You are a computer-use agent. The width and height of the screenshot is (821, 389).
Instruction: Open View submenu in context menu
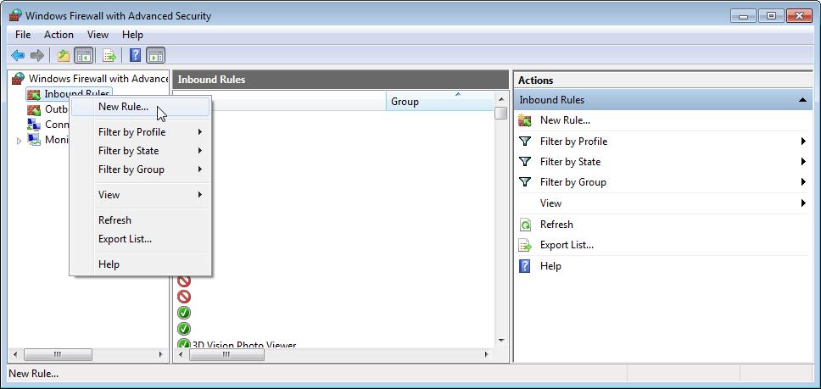click(140, 195)
